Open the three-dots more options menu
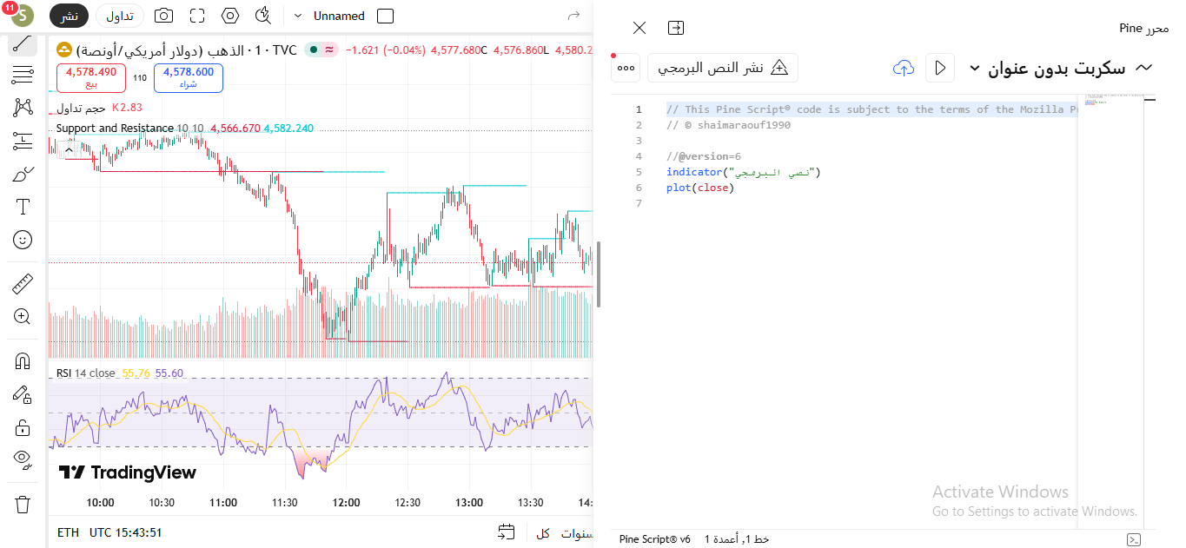Screen dimensions: 1186x548 point(626,68)
